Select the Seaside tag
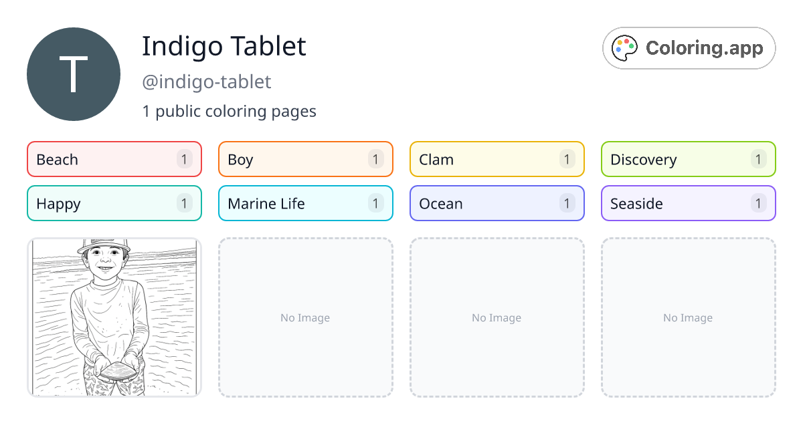Screen dimensions: 803x421 click(688, 203)
